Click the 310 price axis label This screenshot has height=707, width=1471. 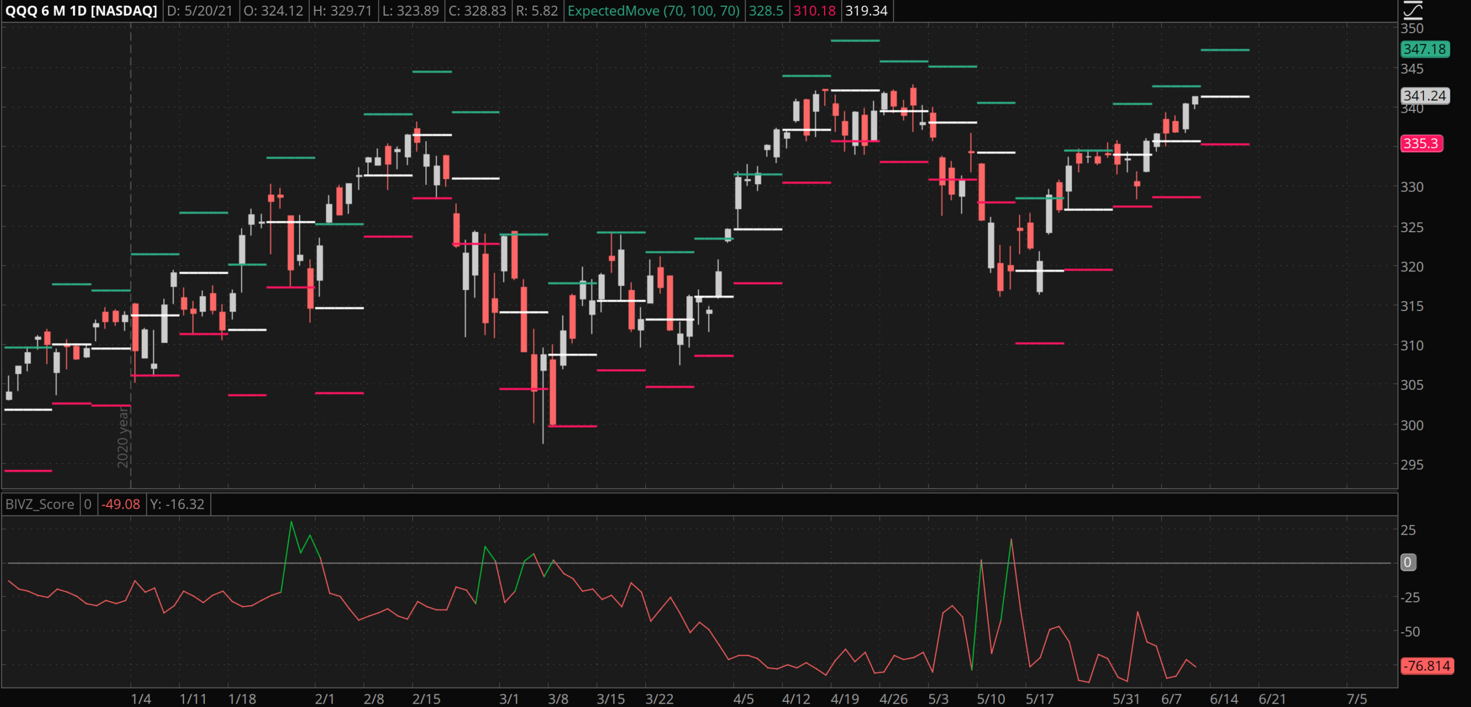click(1412, 345)
